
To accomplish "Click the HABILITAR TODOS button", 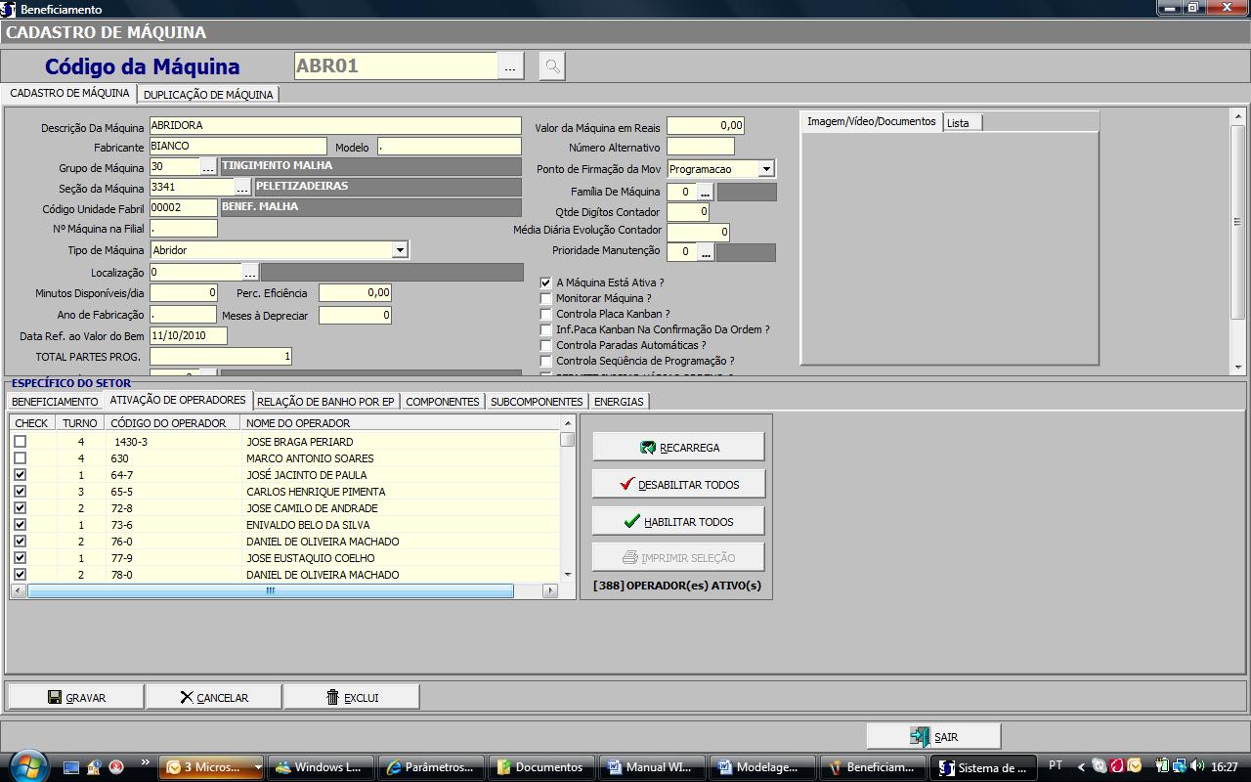I will 678,521.
